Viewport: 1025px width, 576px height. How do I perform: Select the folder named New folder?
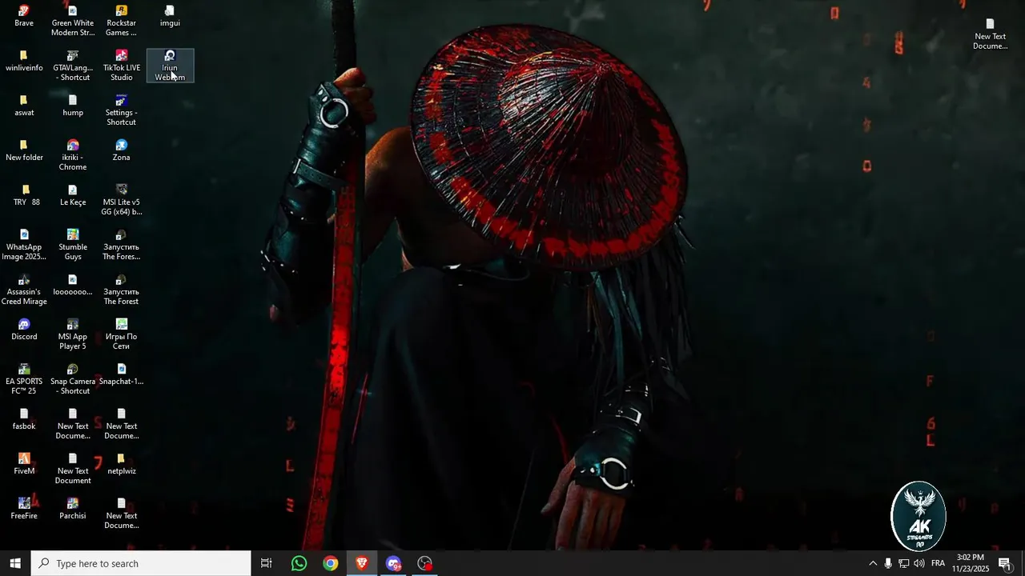(24, 151)
